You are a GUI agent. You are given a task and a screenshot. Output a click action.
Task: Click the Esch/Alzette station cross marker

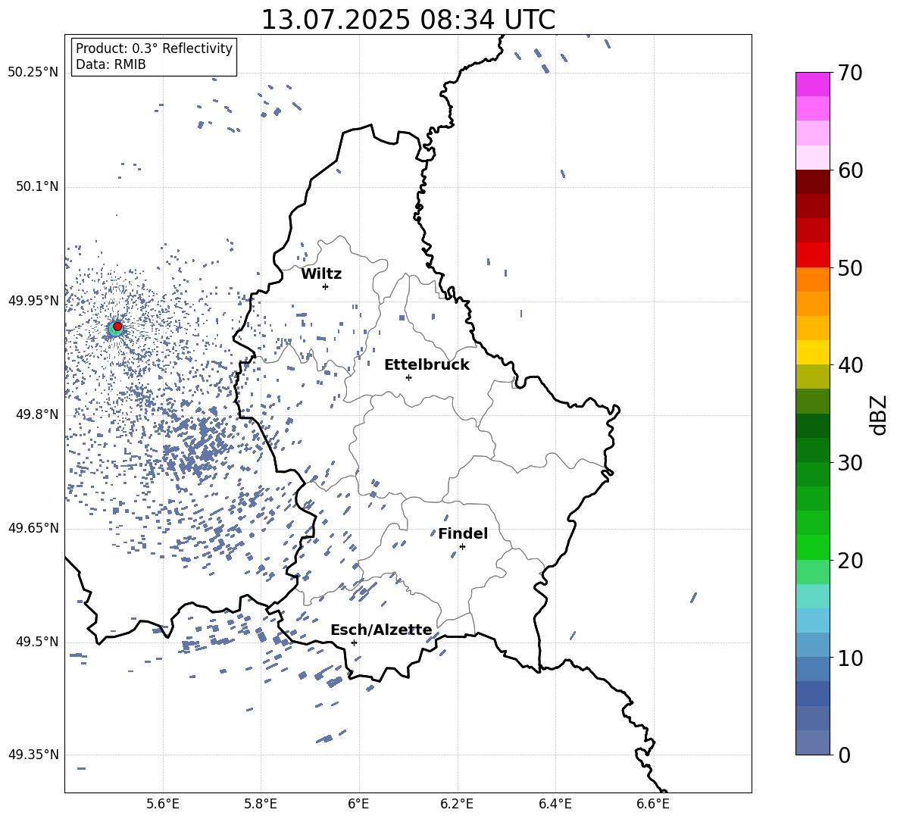(x=354, y=642)
